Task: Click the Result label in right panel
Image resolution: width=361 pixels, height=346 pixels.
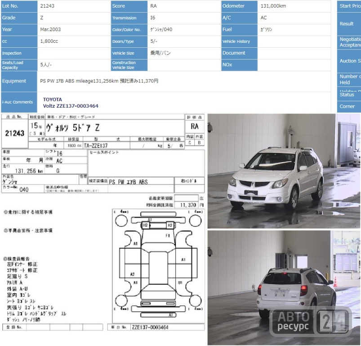Action: [x=346, y=24]
